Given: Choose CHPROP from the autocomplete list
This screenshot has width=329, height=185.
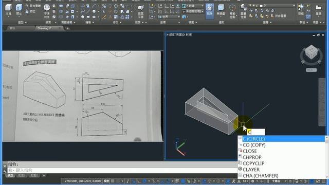Looking at the screenshot, I should (x=281, y=157).
